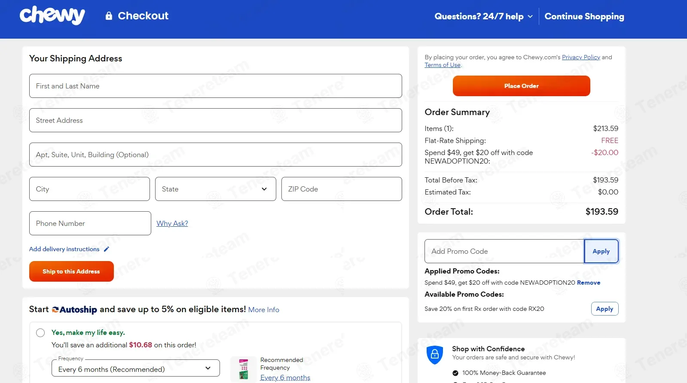The width and height of the screenshot is (687, 383).
Task: Open the product thumbnail image
Action: (244, 369)
